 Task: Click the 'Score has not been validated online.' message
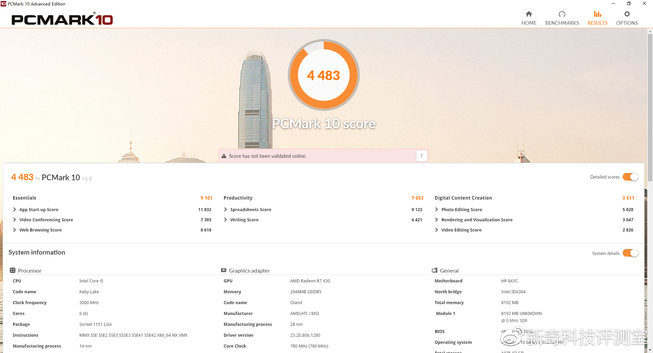(268, 156)
